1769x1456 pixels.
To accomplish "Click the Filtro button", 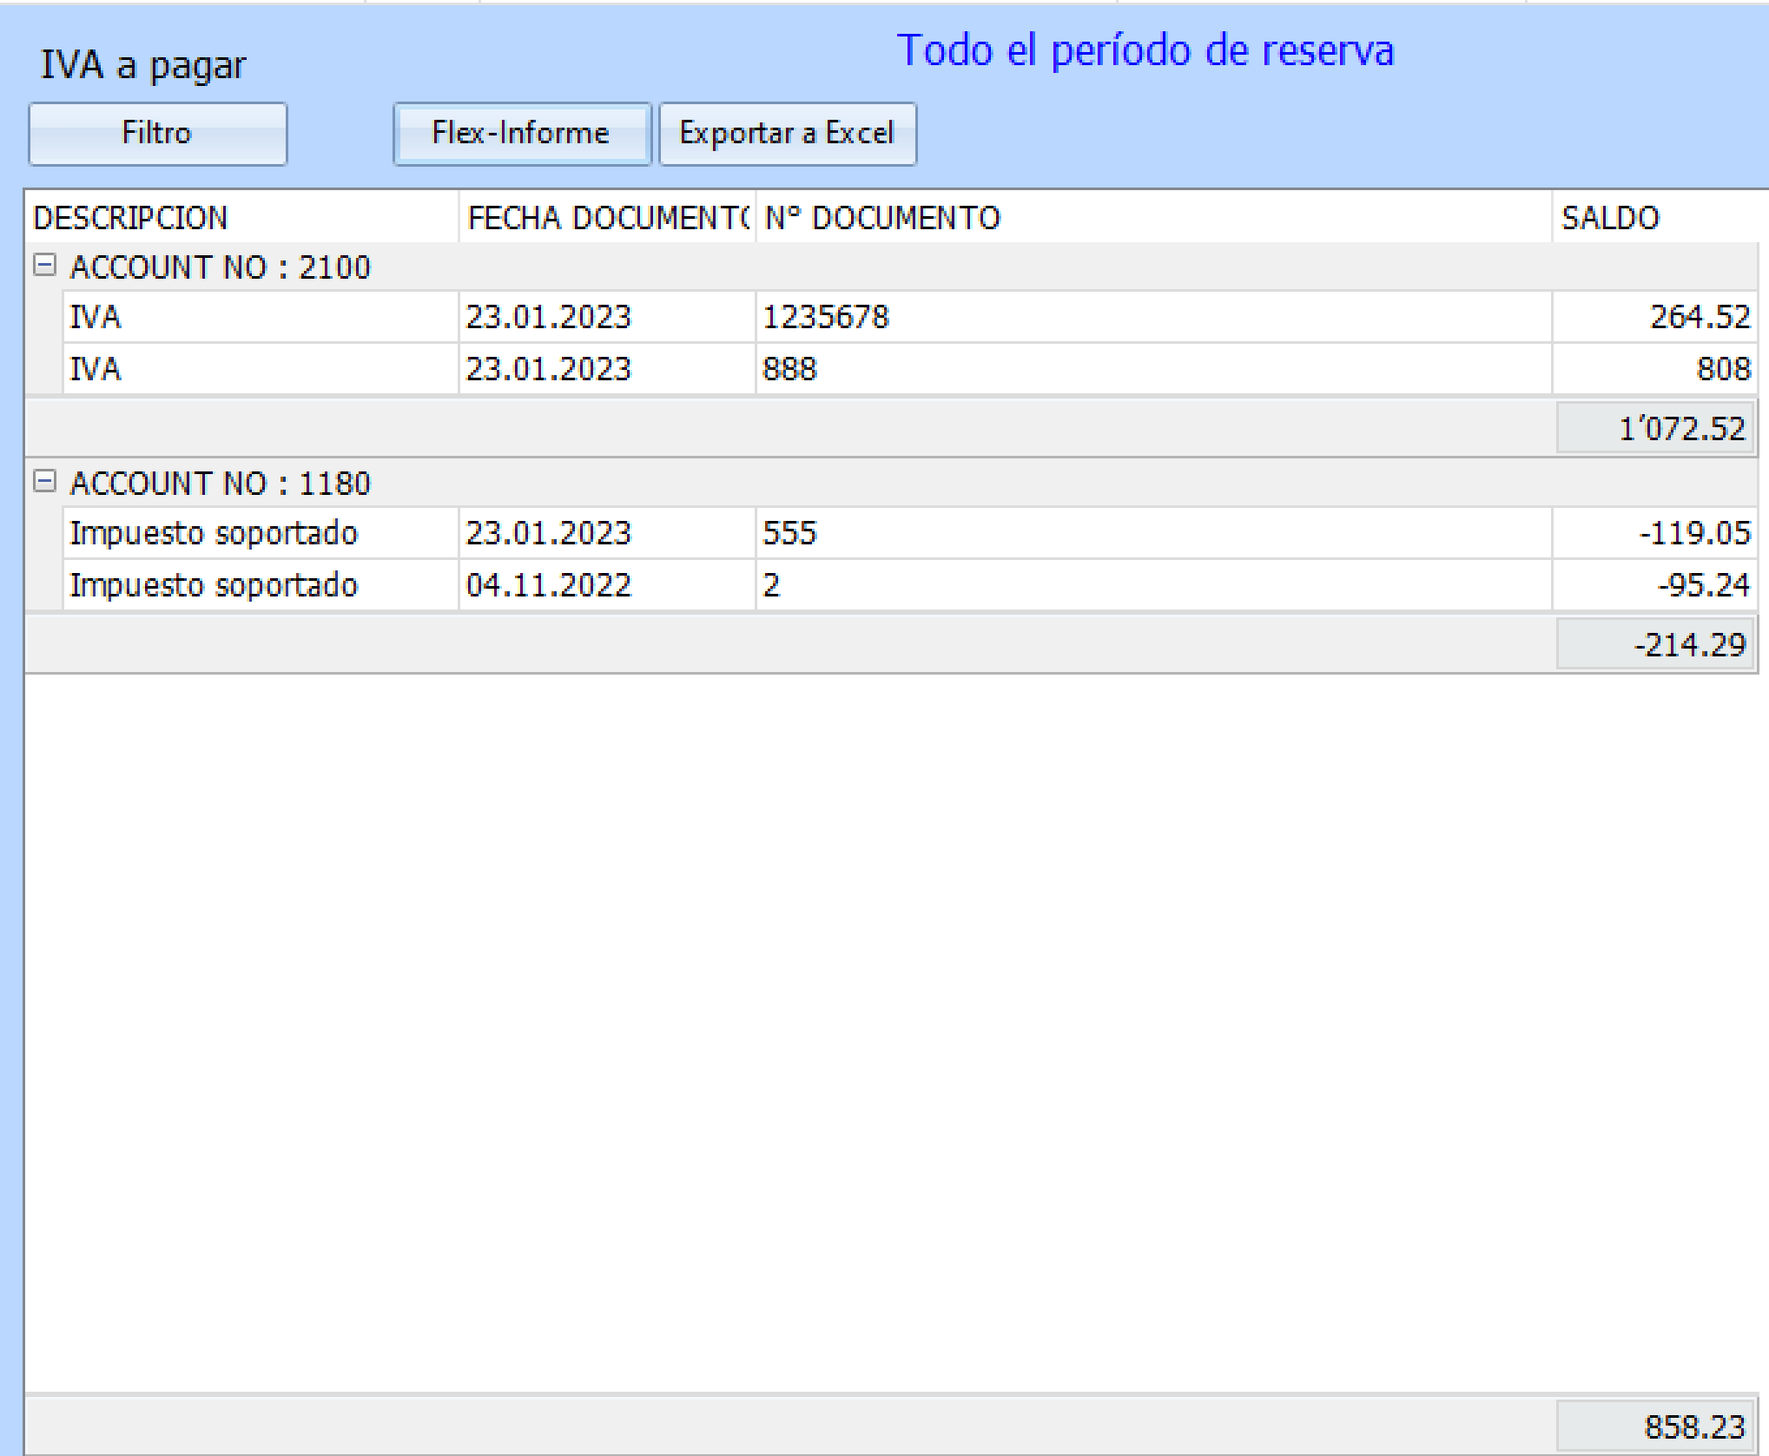I will (x=157, y=134).
